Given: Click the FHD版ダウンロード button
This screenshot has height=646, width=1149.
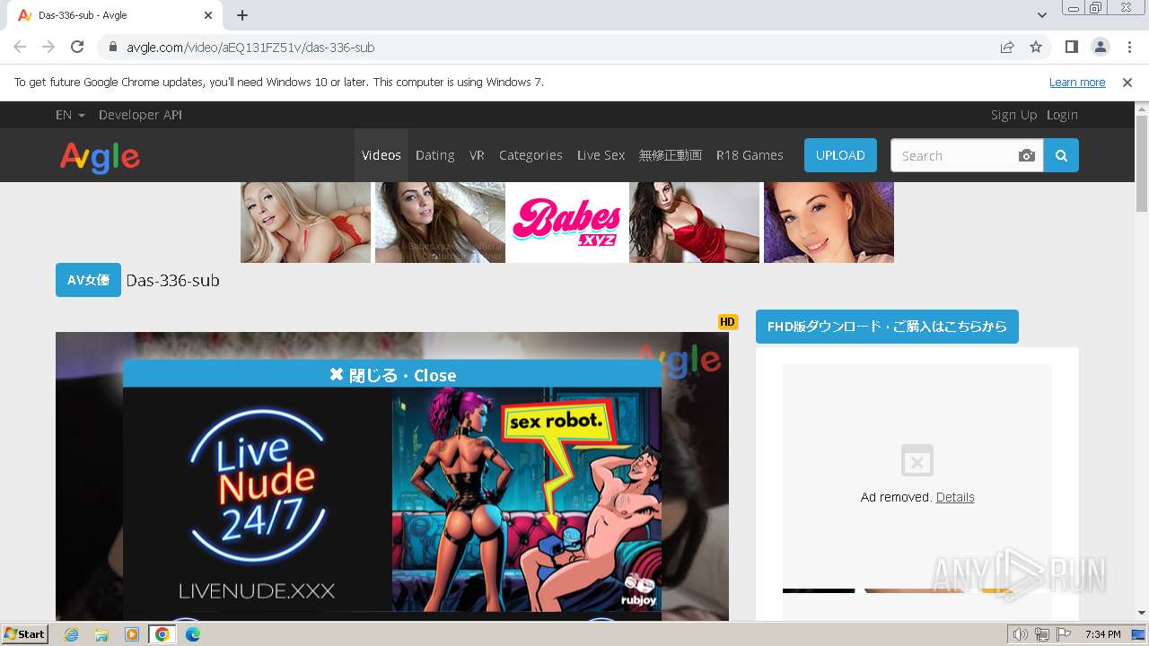Looking at the screenshot, I should (887, 327).
